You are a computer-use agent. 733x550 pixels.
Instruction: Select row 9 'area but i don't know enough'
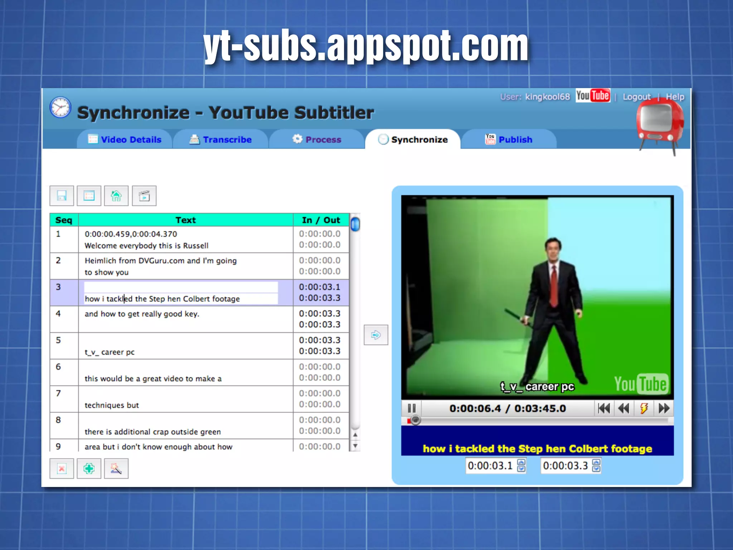(159, 447)
